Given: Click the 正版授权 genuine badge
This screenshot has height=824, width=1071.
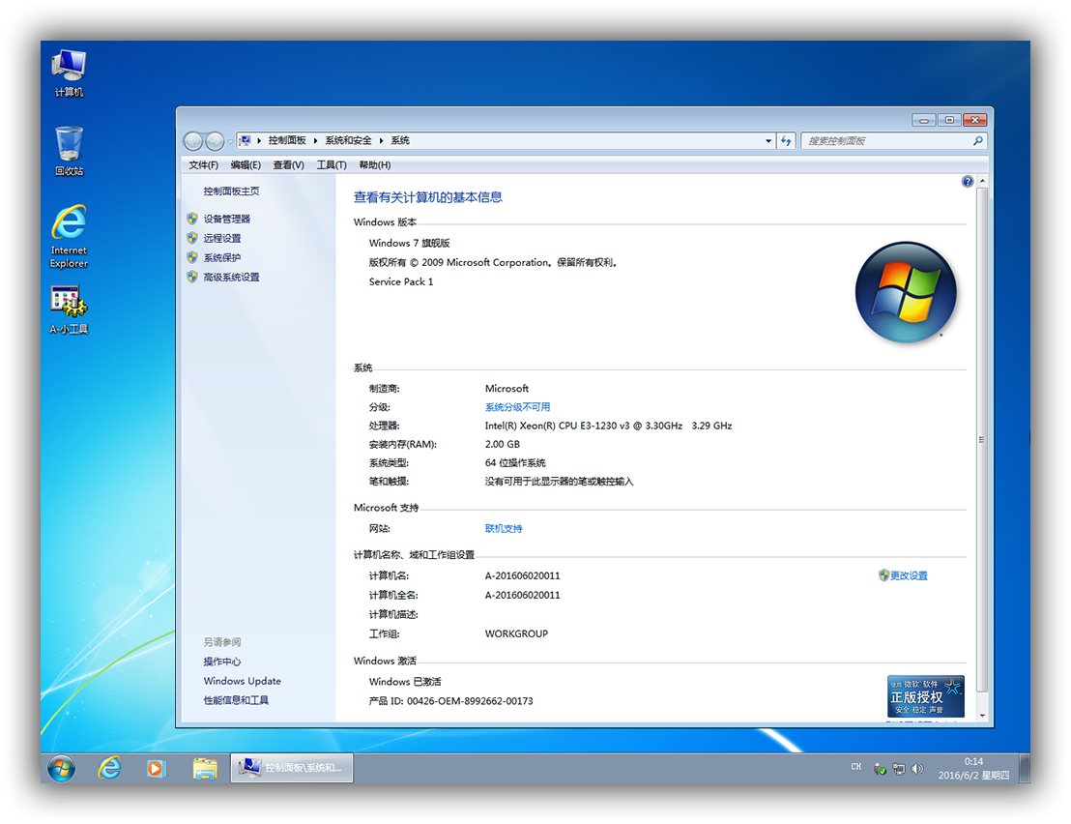Looking at the screenshot, I should [x=925, y=696].
